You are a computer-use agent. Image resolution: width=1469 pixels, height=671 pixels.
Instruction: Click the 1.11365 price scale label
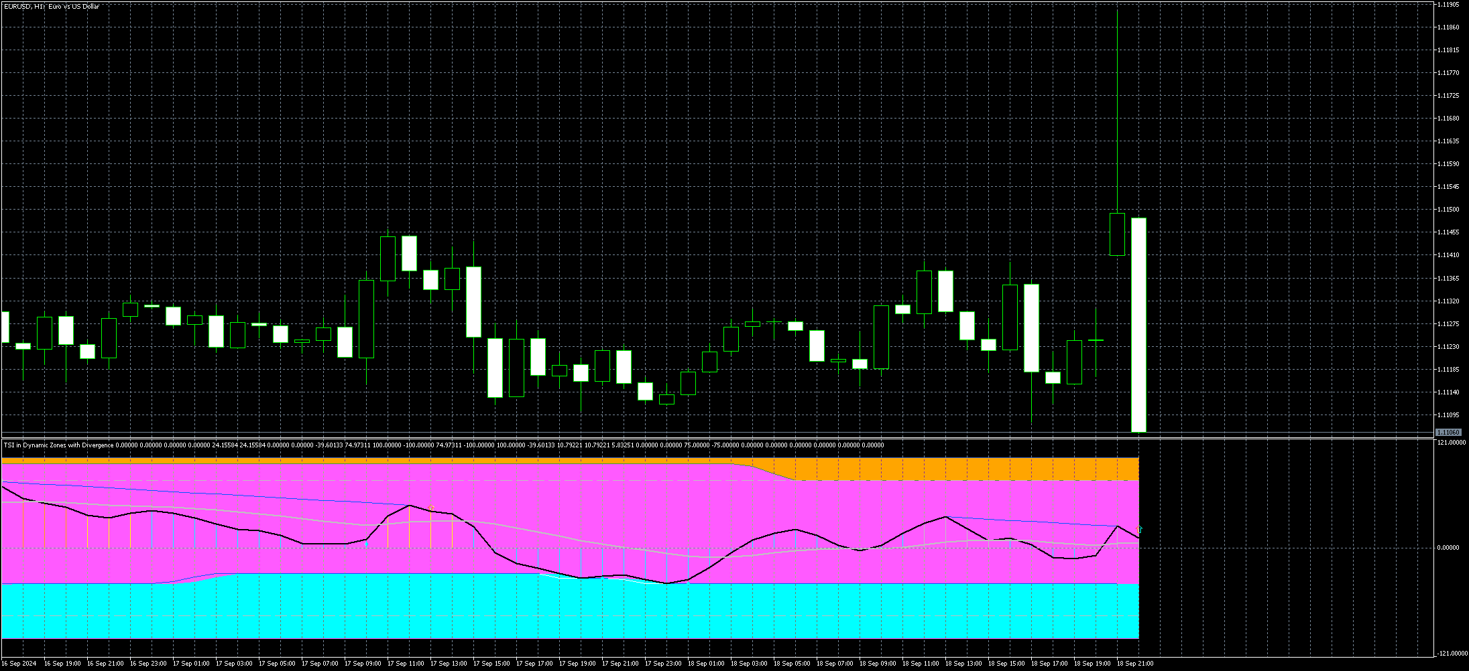coord(1448,279)
